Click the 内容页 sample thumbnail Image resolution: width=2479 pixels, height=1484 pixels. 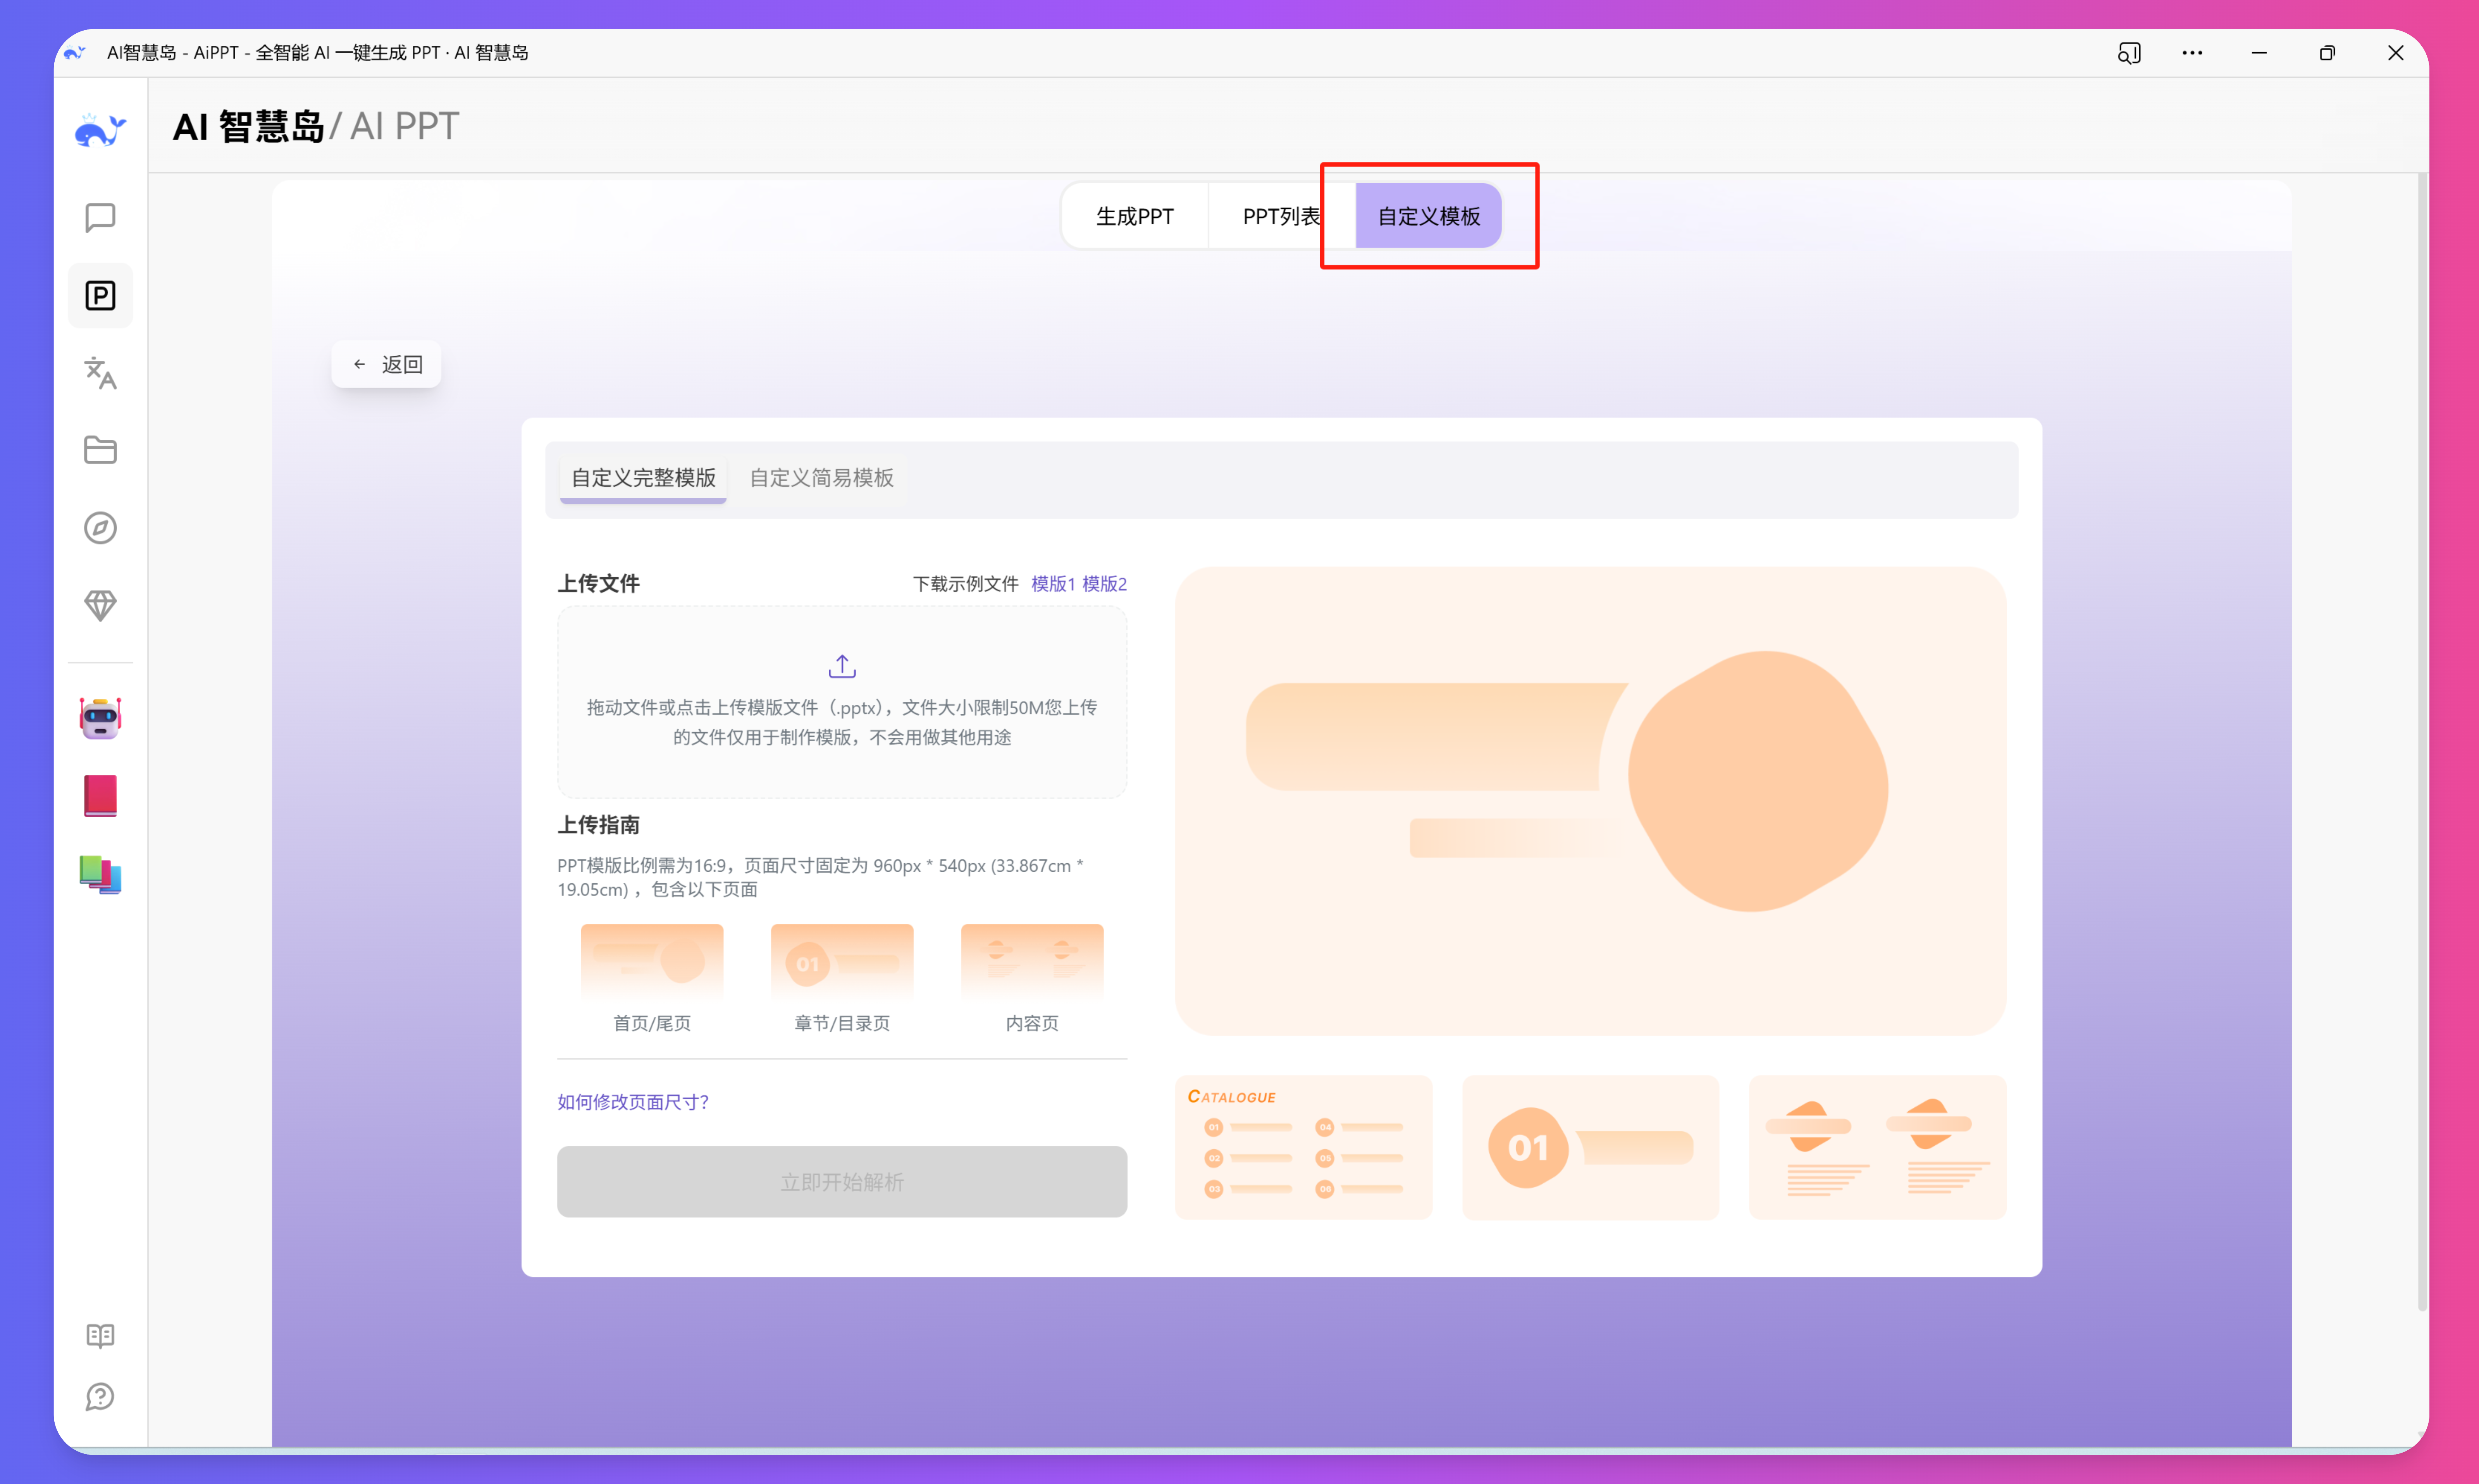tap(1032, 962)
